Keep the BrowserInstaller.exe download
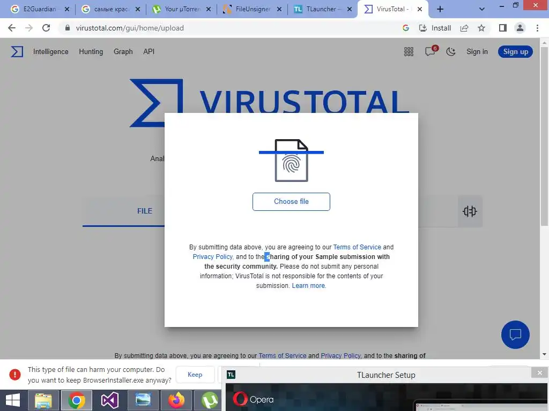 coord(195,375)
